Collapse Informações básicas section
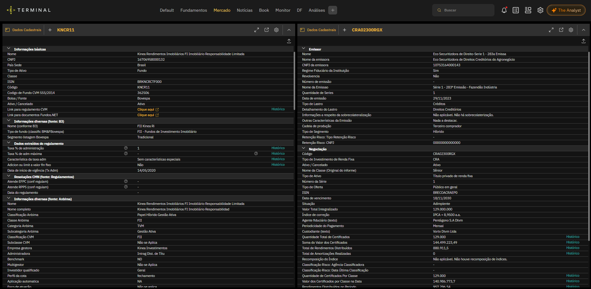 [9, 49]
